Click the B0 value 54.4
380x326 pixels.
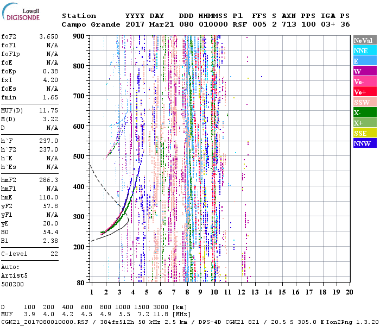[50, 233]
